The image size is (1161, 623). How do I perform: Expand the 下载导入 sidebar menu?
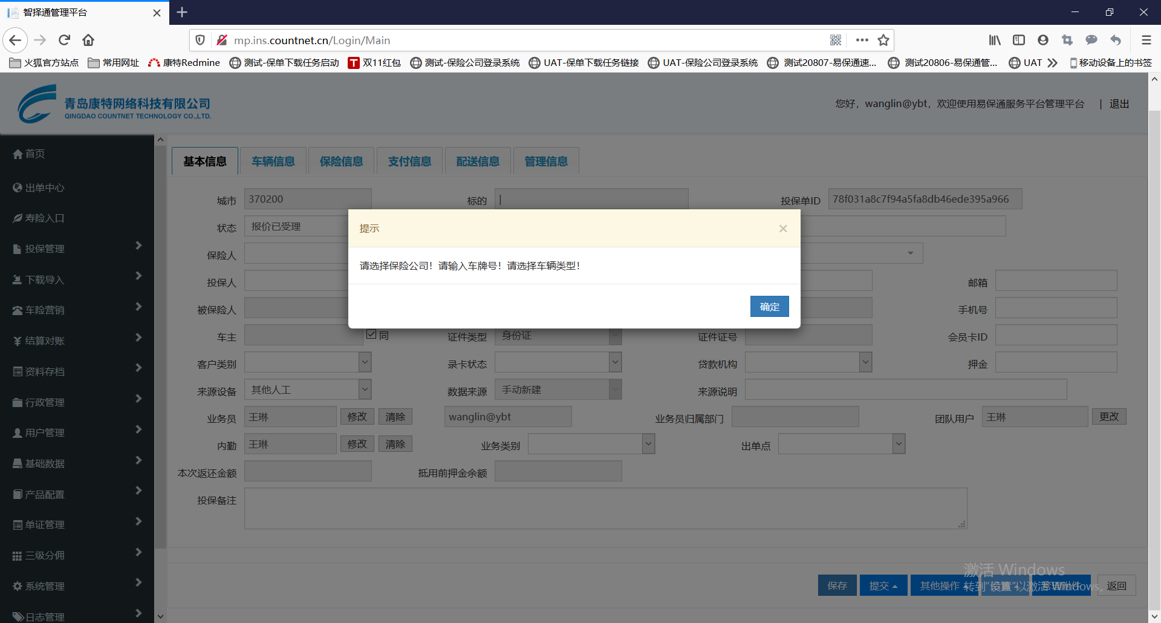tap(77, 279)
